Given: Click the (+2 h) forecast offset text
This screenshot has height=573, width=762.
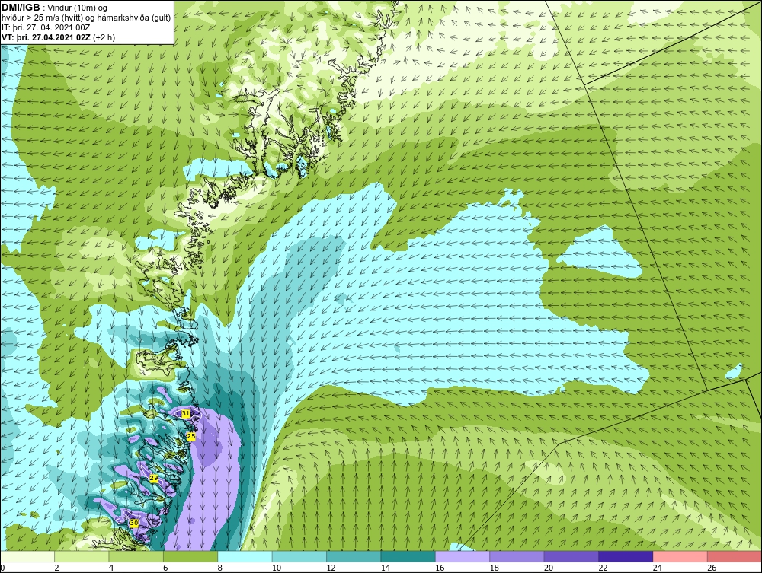Looking at the screenshot, I should pyautogui.click(x=104, y=37).
